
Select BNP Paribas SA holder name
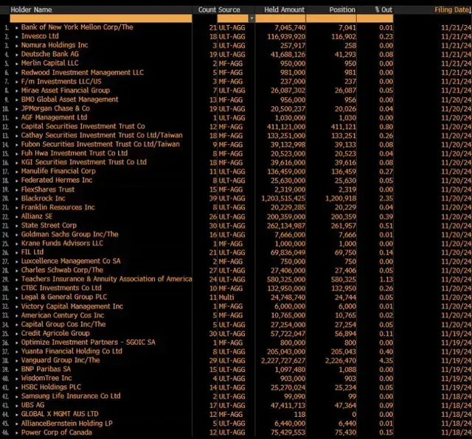point(46,370)
